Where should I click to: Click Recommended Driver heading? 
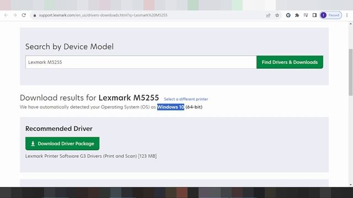point(59,129)
